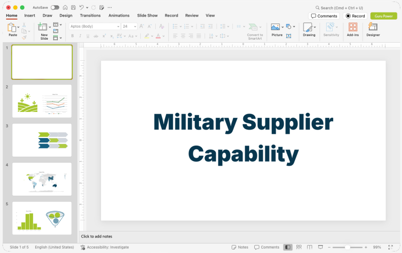Expand the Paste options arrow
The width and height of the screenshot is (402, 253).
[x=18, y=27]
